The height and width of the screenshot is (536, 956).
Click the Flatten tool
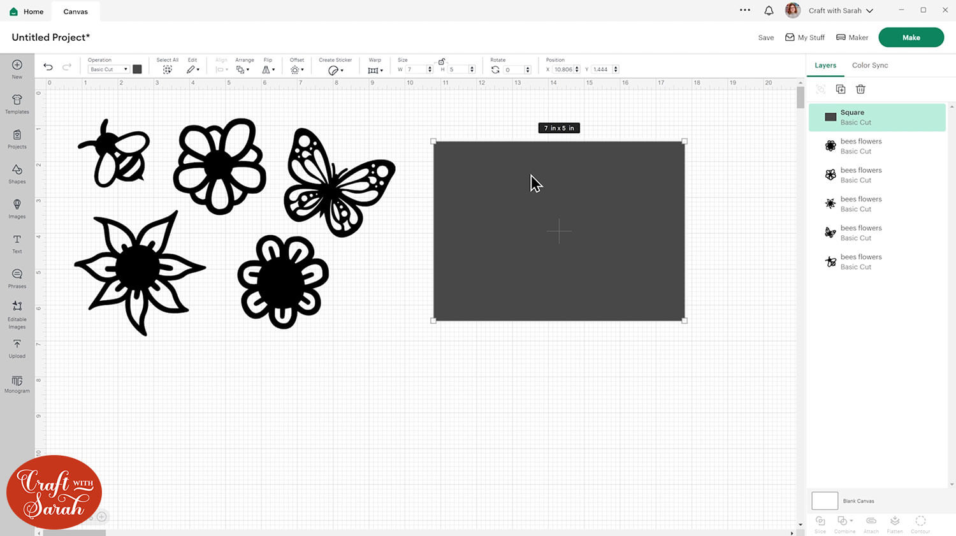point(895,524)
